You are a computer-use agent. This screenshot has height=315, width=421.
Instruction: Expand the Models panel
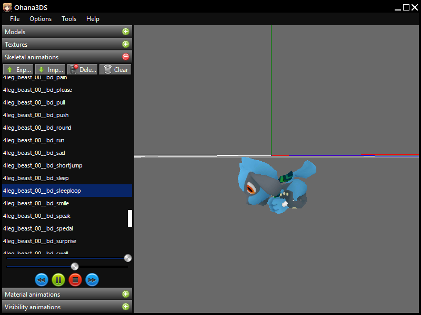125,32
